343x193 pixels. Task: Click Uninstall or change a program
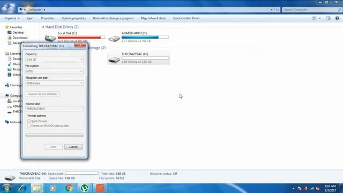click(113, 18)
